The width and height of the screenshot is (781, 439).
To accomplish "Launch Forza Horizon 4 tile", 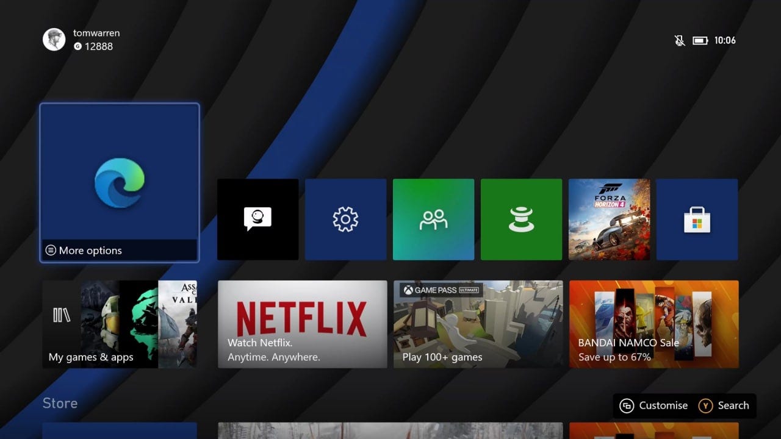I will 610,220.
